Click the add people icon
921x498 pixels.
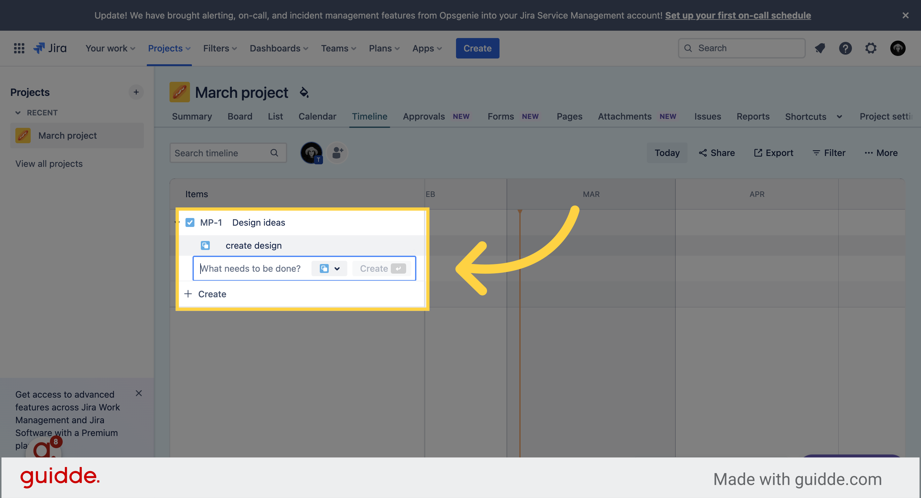(x=336, y=152)
